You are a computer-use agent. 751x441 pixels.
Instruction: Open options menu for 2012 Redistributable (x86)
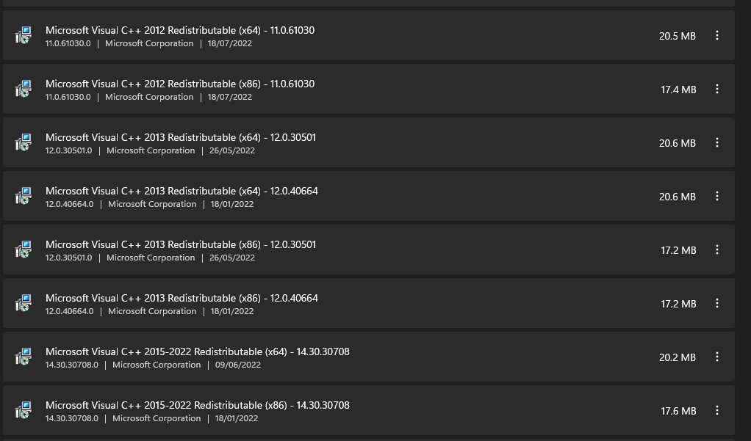click(716, 89)
